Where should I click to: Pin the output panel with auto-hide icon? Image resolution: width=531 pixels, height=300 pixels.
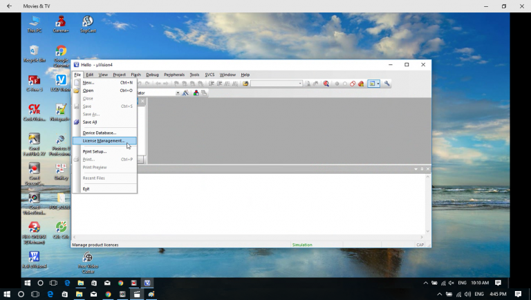click(422, 169)
